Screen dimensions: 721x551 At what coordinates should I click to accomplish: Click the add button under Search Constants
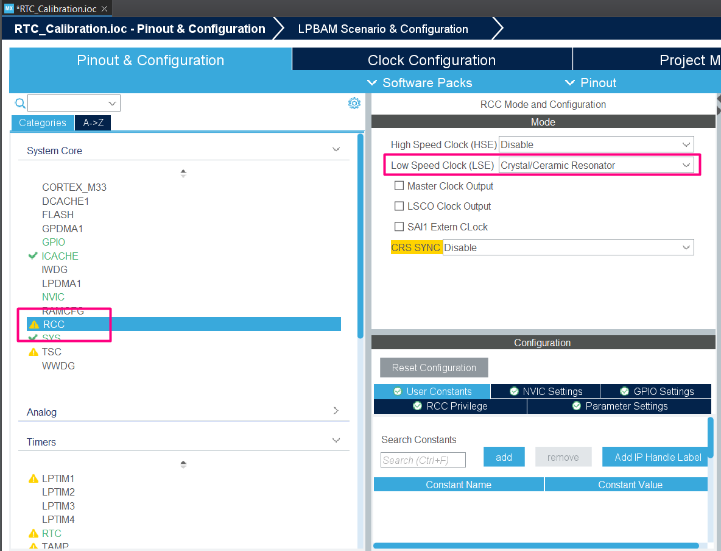(x=504, y=457)
